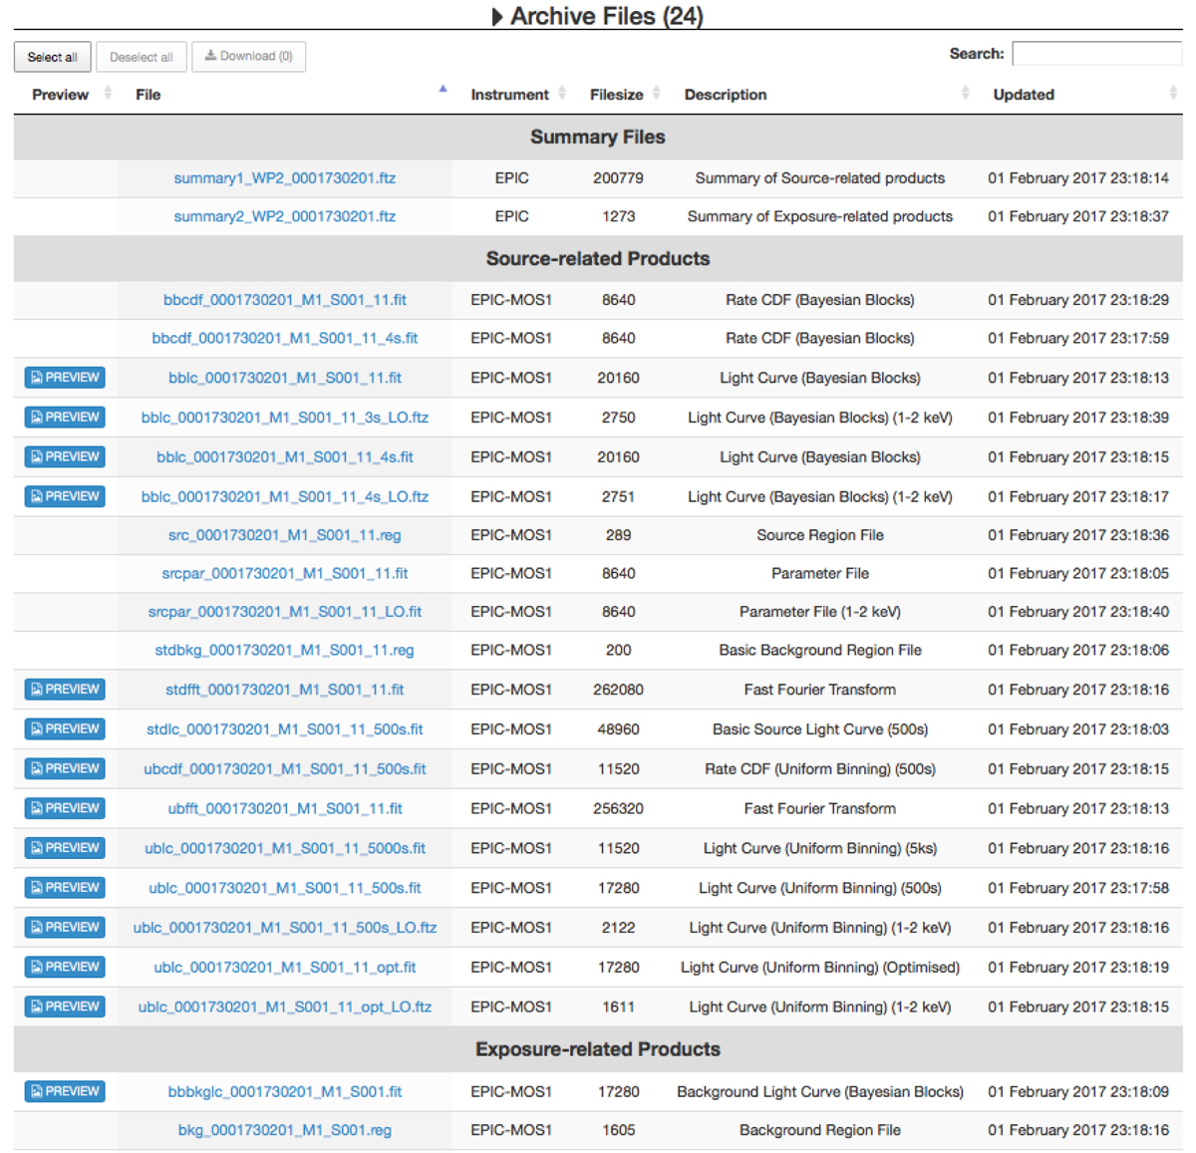Viewport: 1196px width, 1153px height.
Task: Open src_0001730201_M1_S001_11.reg link
Action: 285,535
